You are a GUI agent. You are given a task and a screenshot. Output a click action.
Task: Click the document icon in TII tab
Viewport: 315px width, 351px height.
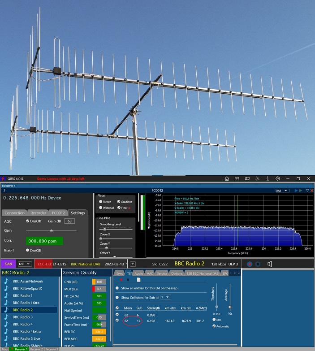point(139,279)
